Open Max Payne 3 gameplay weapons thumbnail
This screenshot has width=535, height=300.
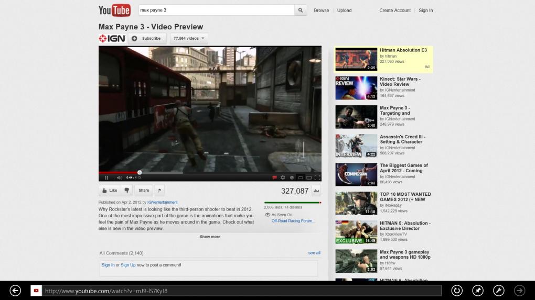point(356,261)
